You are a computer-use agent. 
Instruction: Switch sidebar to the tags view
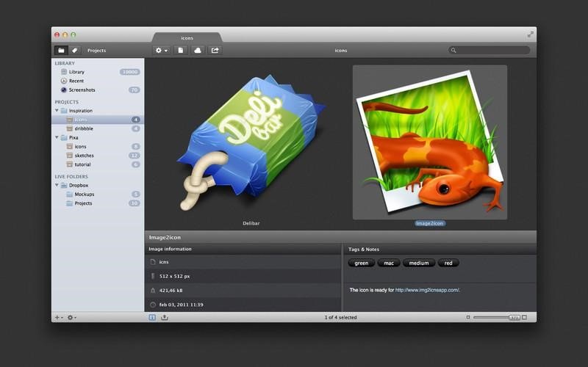click(x=75, y=50)
